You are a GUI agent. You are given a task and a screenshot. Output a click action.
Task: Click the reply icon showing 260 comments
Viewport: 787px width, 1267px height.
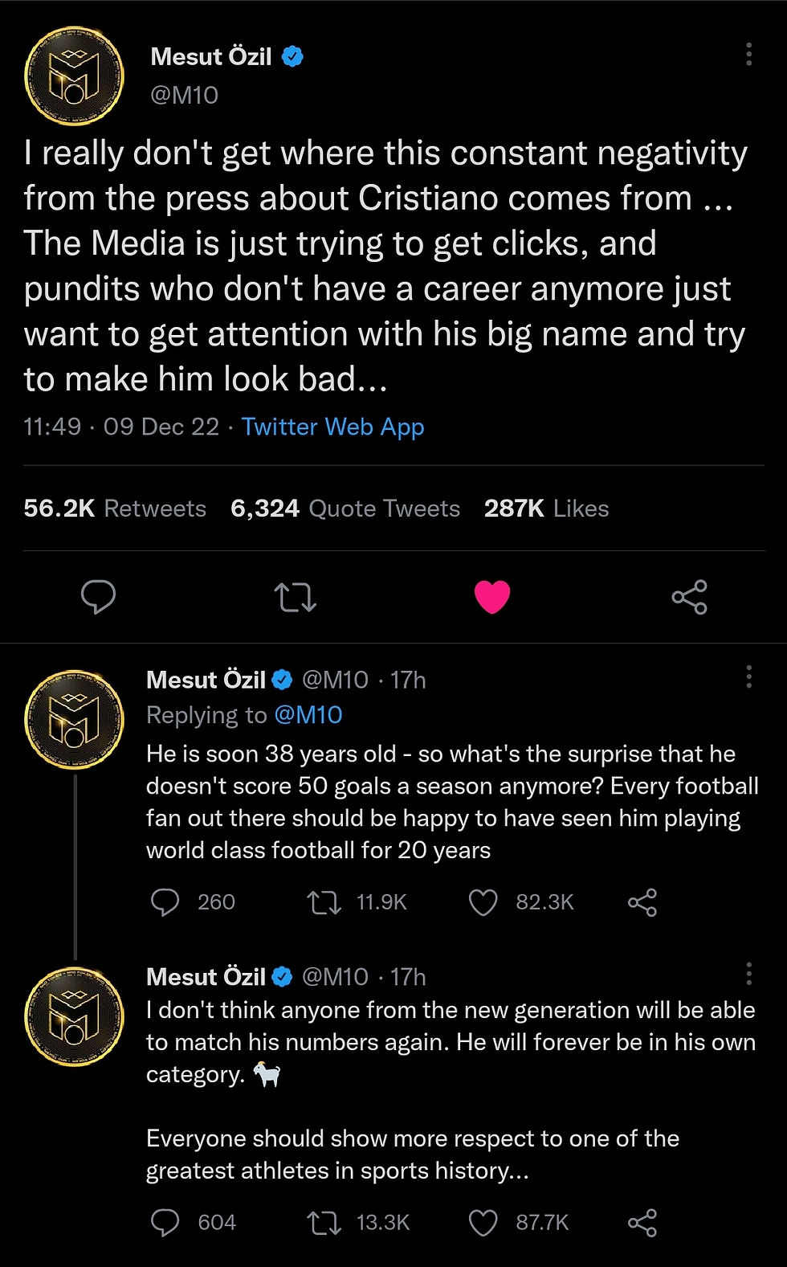[x=165, y=902]
